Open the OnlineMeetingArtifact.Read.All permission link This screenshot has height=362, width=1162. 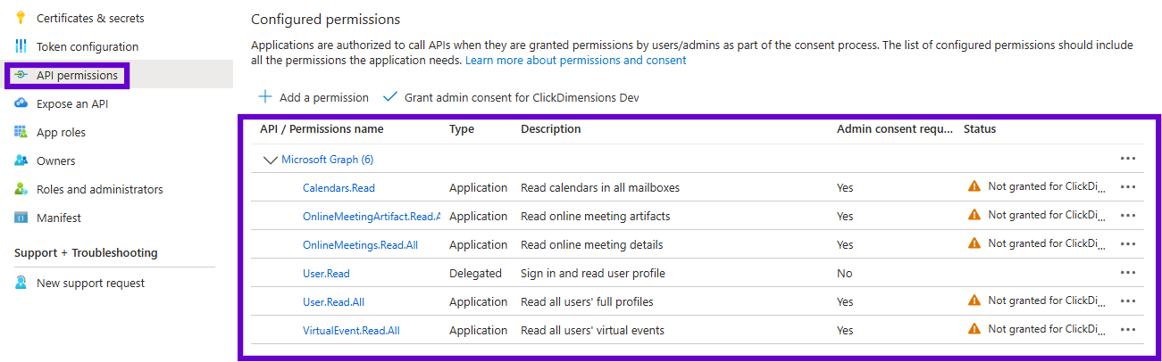pyautogui.click(x=372, y=217)
